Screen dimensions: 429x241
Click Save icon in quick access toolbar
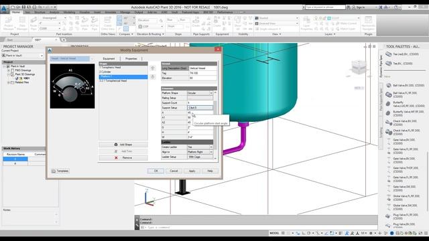pyautogui.click(x=24, y=7)
